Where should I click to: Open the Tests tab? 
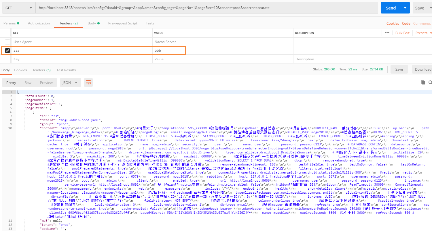point(150,23)
